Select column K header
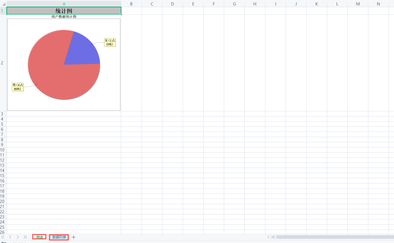394x243 pixels. (x=317, y=4)
